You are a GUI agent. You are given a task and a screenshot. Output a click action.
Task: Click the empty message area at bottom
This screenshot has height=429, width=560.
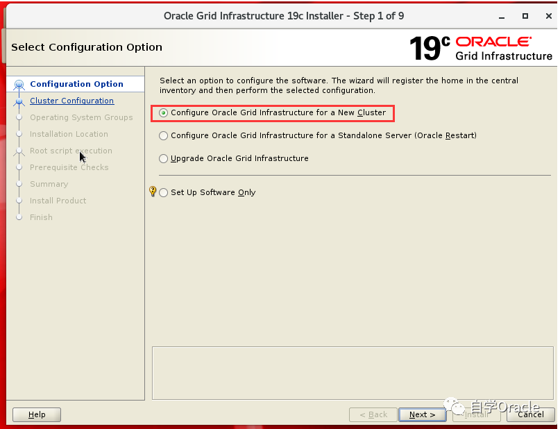point(353,373)
